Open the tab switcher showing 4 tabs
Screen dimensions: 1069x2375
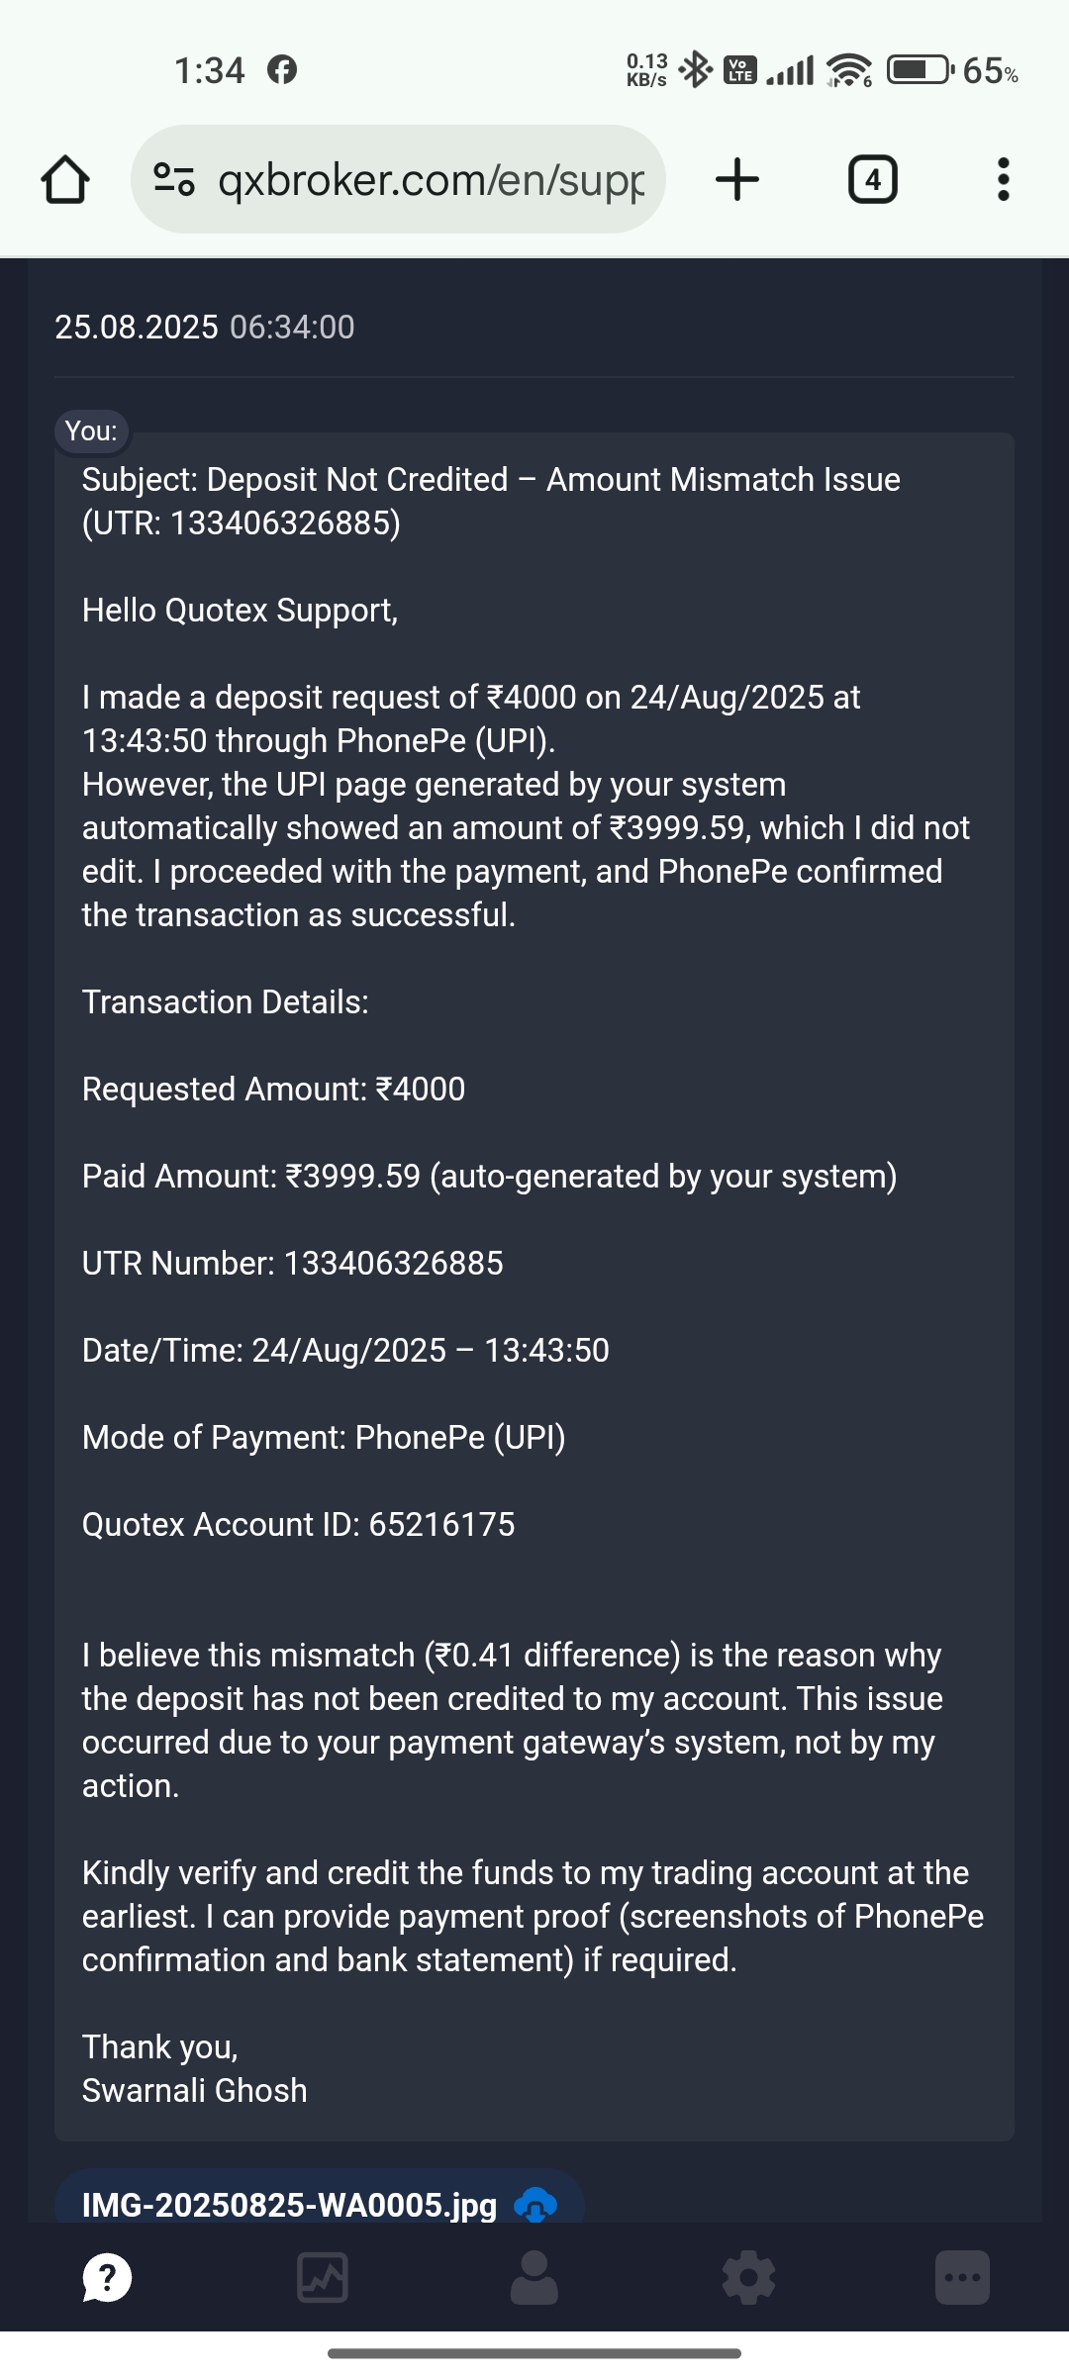(x=872, y=180)
